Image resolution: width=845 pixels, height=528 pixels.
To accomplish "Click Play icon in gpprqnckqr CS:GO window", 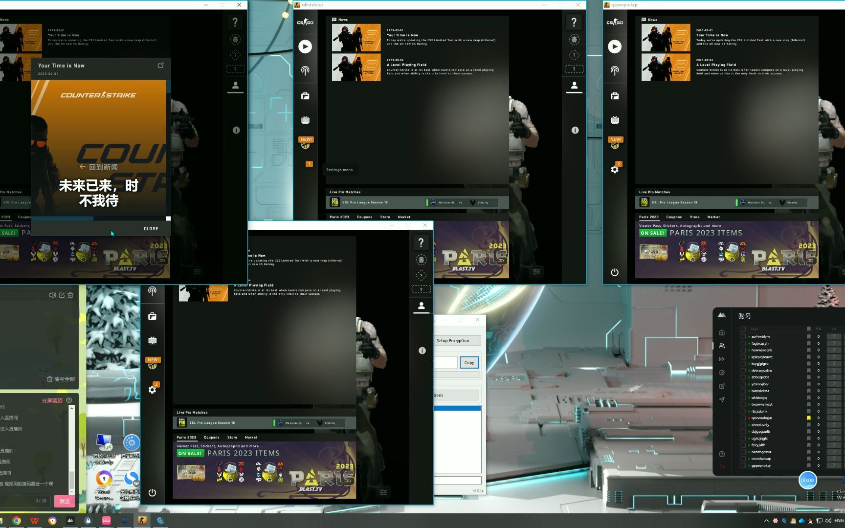I will (x=615, y=46).
